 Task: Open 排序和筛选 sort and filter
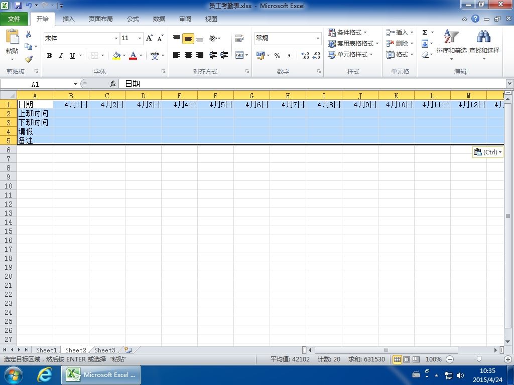451,45
